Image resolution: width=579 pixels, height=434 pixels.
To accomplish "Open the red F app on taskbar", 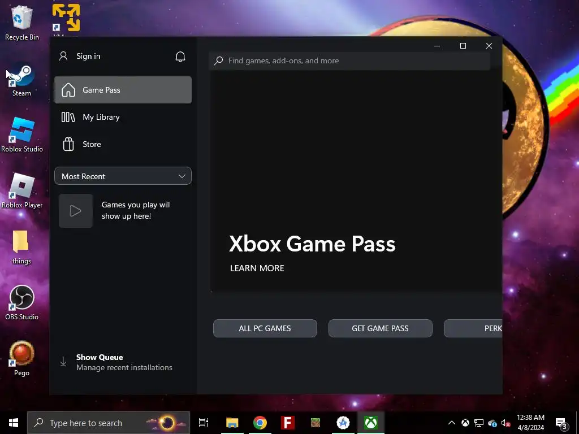I will (x=288, y=423).
